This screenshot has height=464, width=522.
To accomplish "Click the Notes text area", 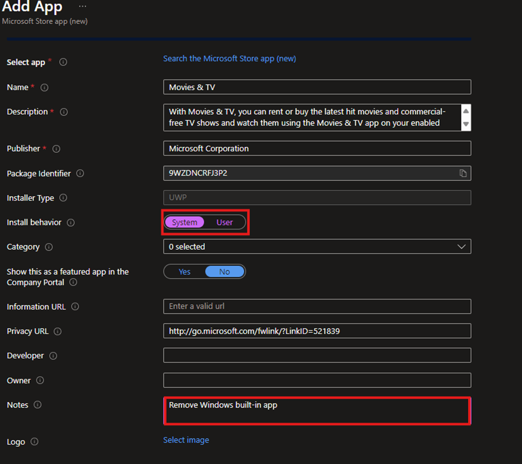I will [317, 411].
